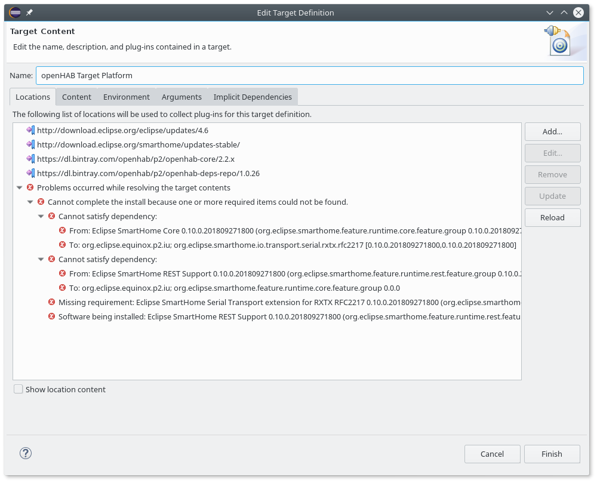Click error icon beside rxtx.rfc2217 'To:' row
The width and height of the screenshot is (597, 483).
(x=63, y=245)
